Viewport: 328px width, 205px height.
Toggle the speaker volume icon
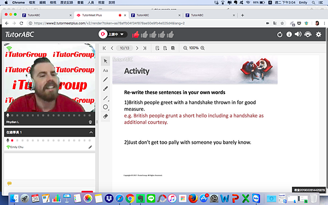coord(298,34)
